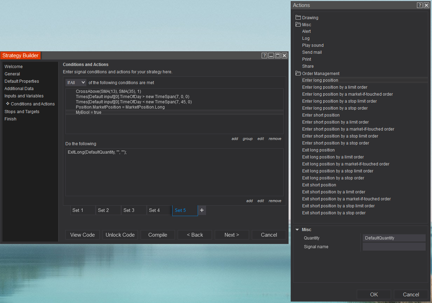Open Additional Data page
This screenshot has width=432, height=303.
click(19, 89)
